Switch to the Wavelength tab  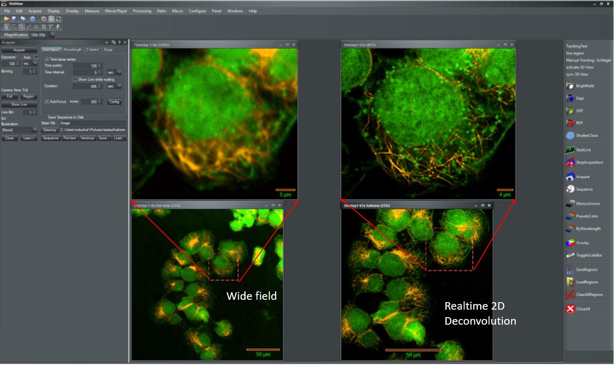73,50
